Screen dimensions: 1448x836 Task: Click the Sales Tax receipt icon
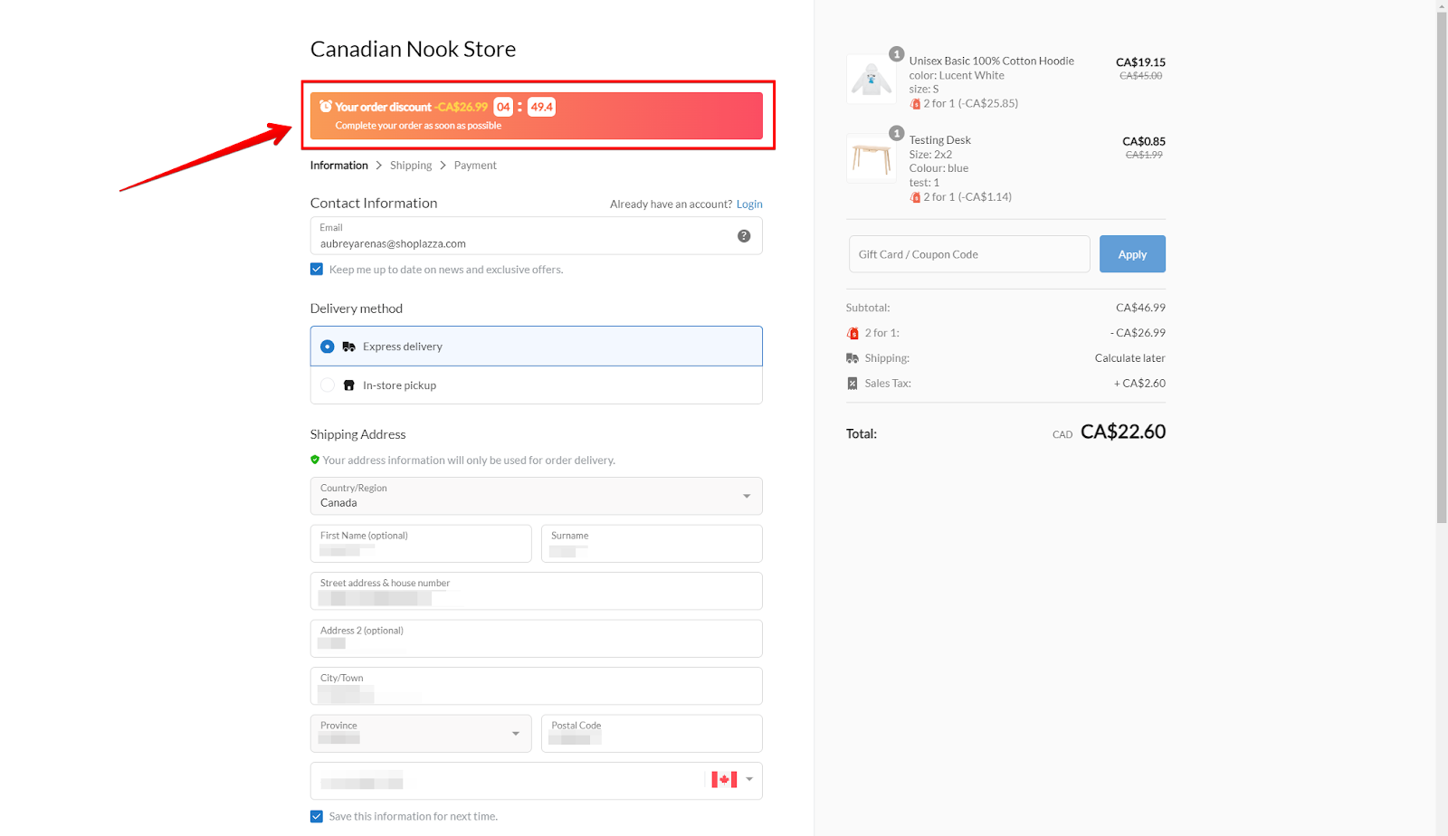(x=852, y=384)
